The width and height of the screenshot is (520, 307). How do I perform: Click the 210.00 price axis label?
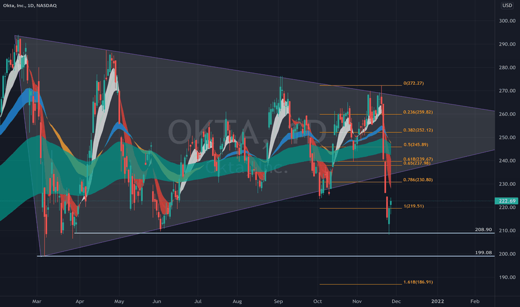[507, 231]
